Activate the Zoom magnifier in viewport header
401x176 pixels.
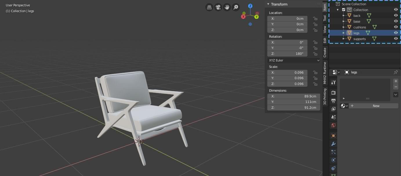tap(236, 7)
